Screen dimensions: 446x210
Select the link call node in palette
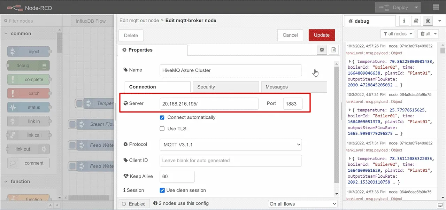tap(29, 135)
